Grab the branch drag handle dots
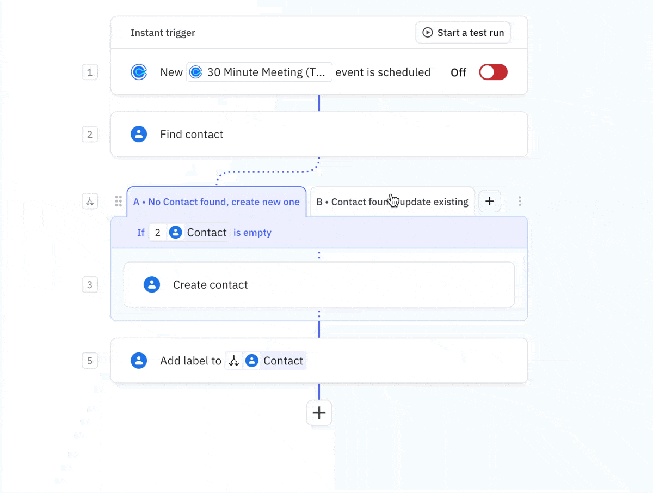This screenshot has height=493, width=653. tap(118, 201)
